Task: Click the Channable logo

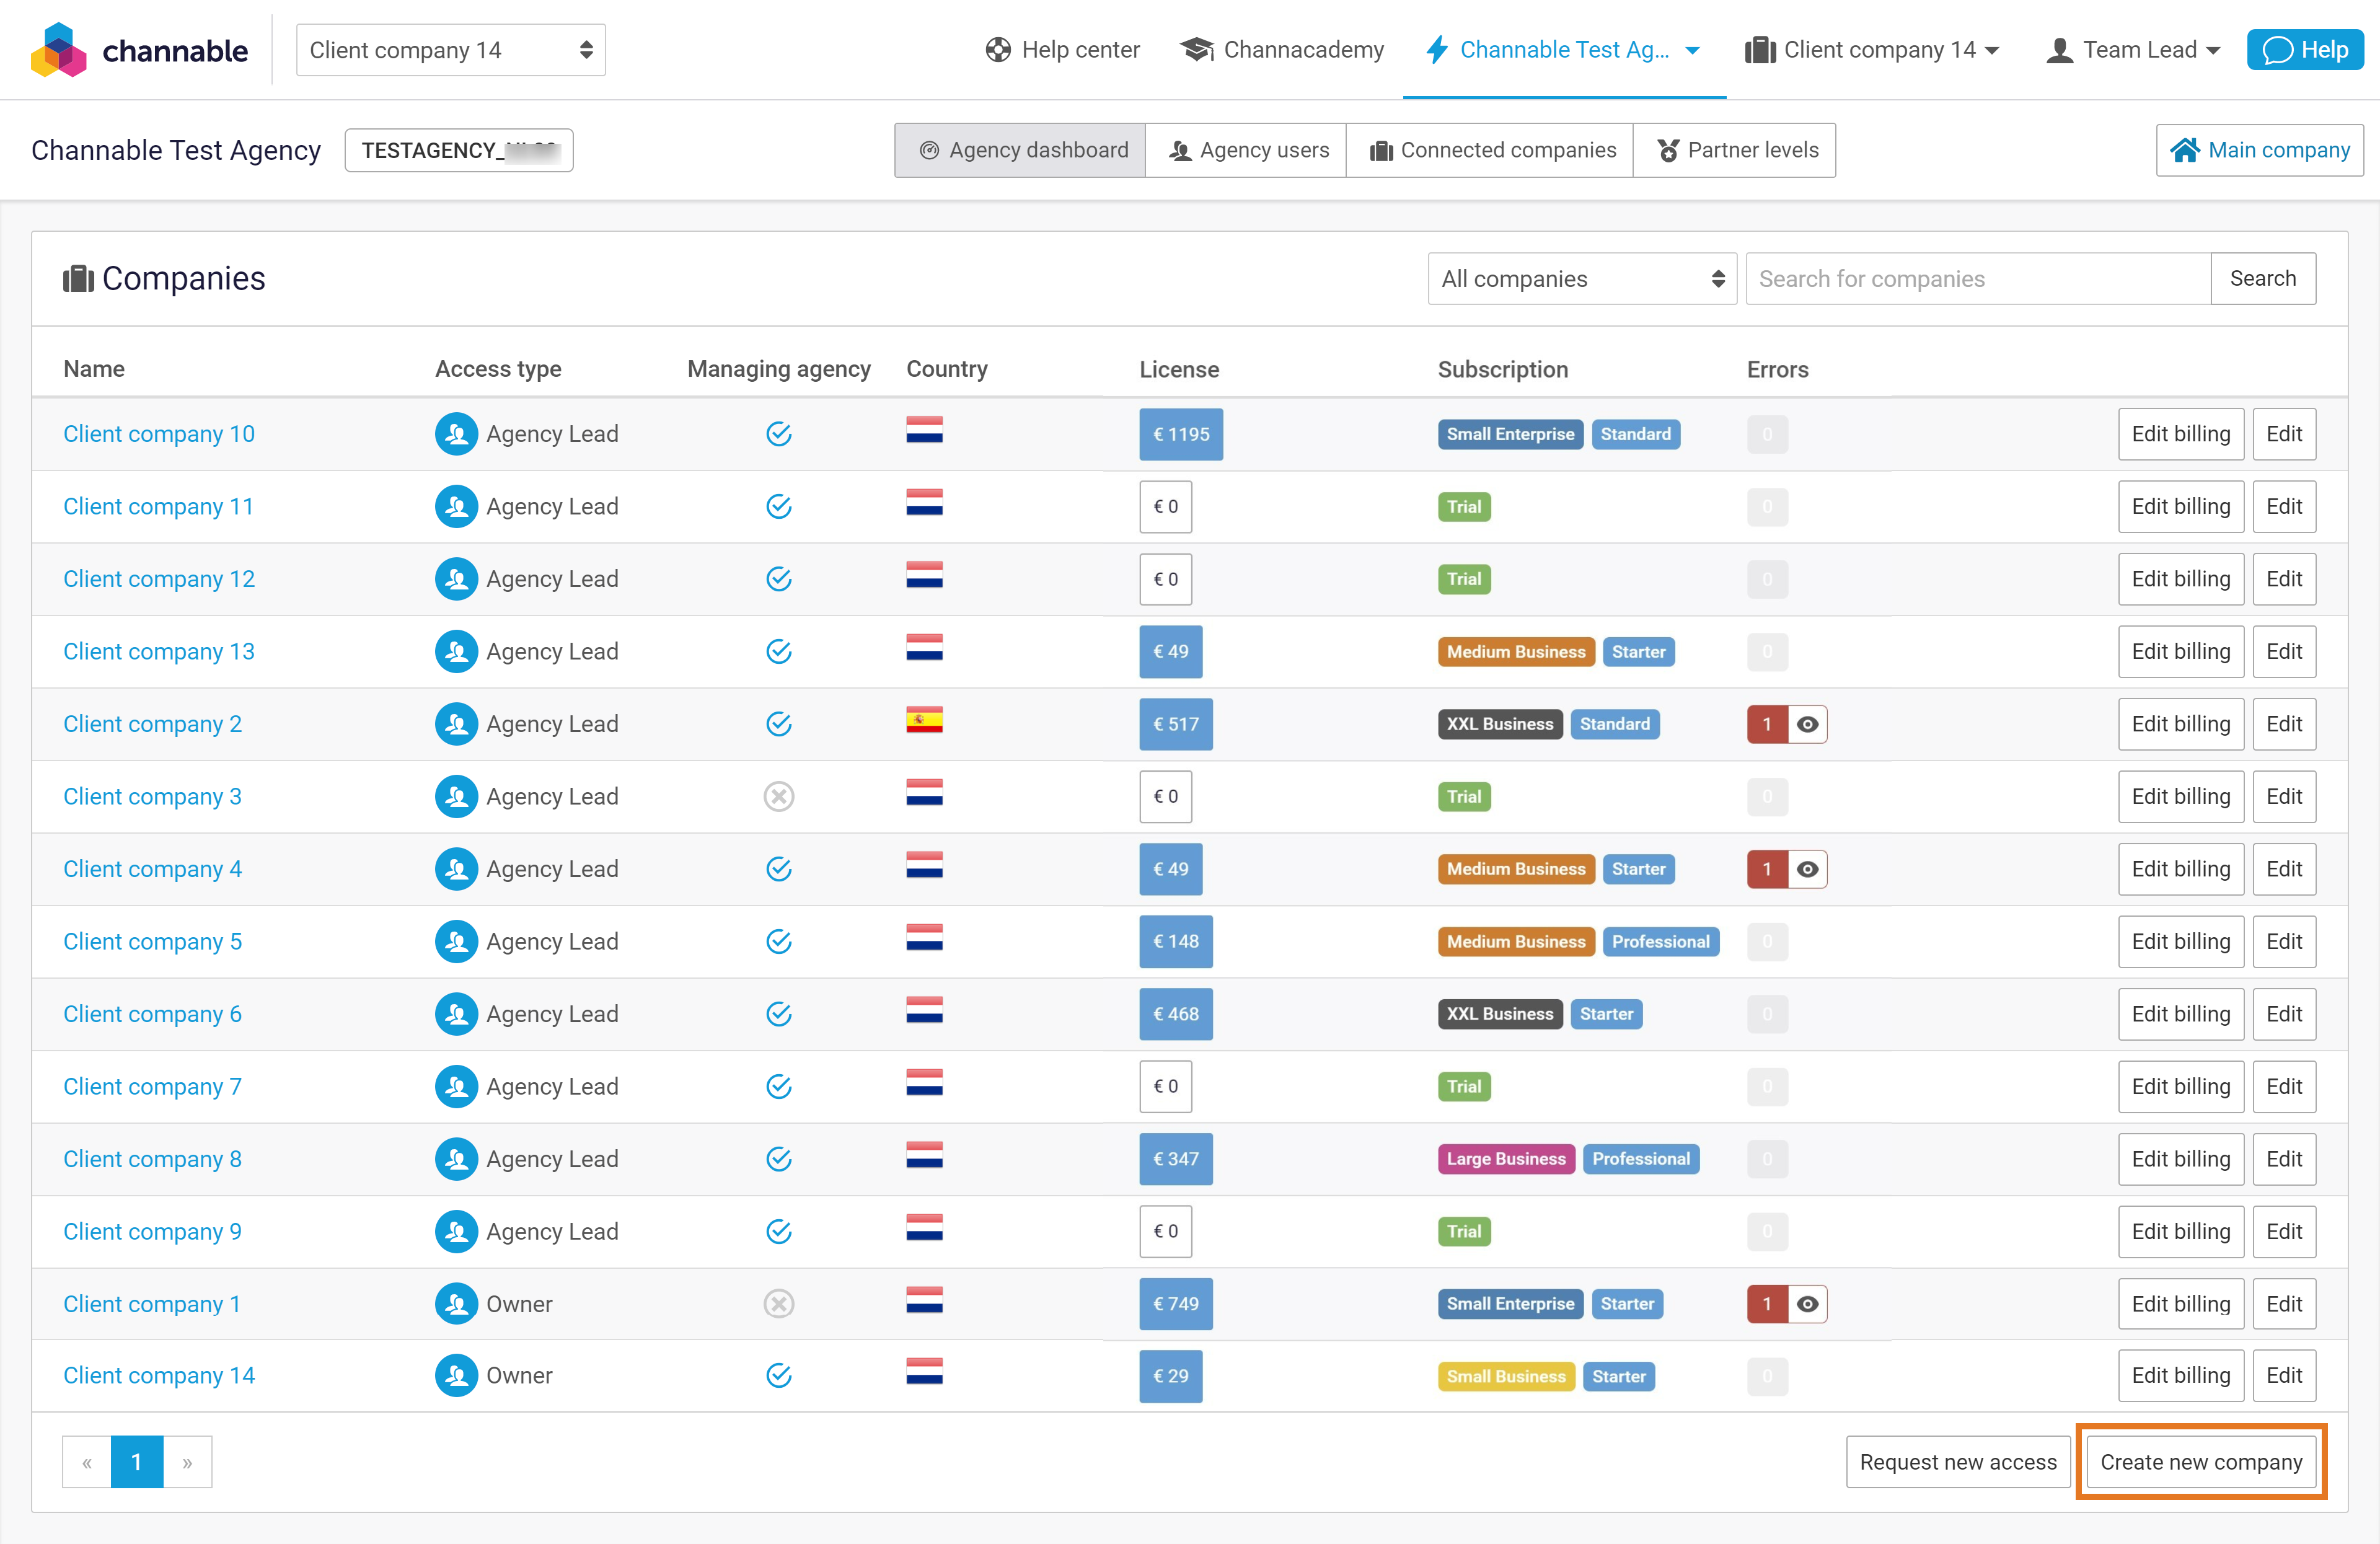Action: [139, 49]
